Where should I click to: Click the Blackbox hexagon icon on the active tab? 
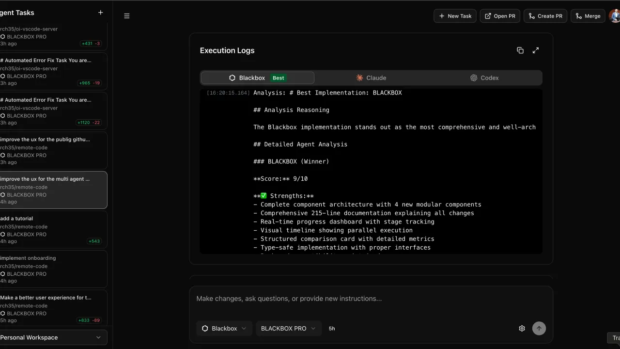pyautogui.click(x=232, y=78)
